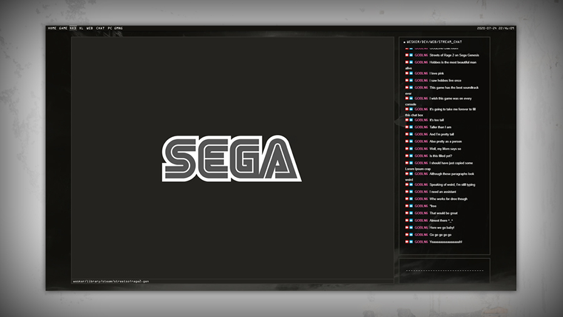Click the message 'Who works for dree though'
Viewport: 563px width, 317px height.
pos(449,199)
